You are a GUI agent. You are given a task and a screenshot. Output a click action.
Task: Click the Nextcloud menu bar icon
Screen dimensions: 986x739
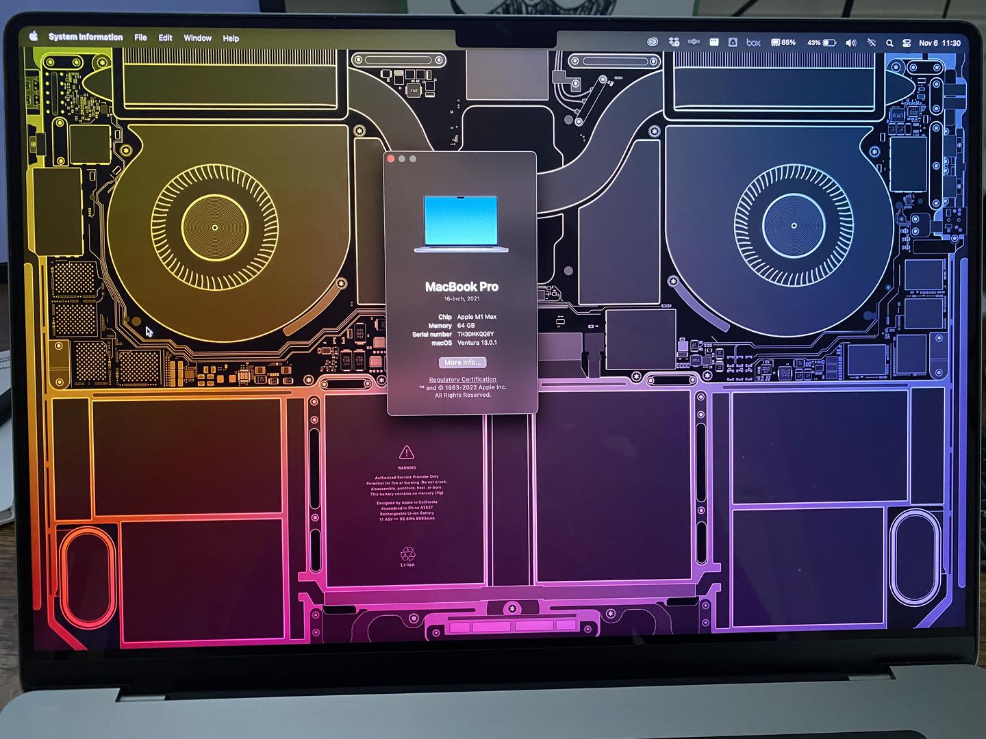point(694,42)
